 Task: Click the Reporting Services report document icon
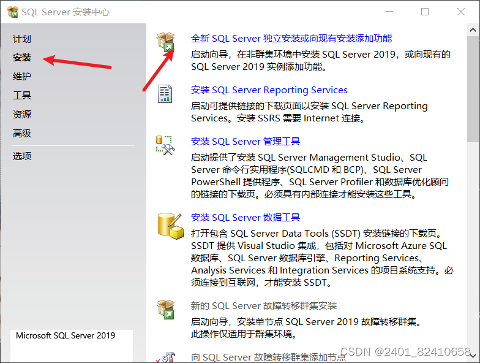[165, 94]
